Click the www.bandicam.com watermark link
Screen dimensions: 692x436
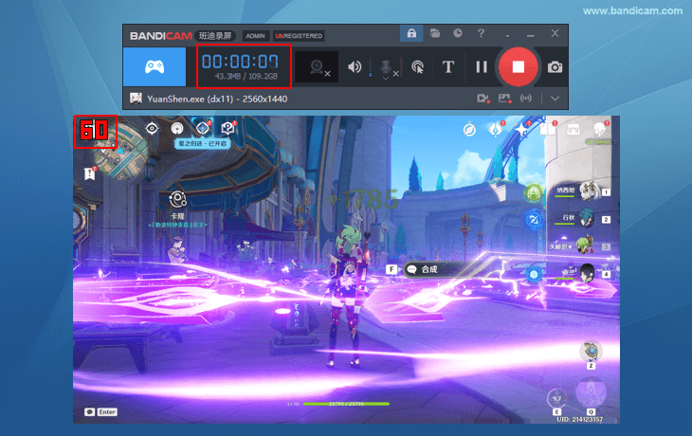[632, 11]
